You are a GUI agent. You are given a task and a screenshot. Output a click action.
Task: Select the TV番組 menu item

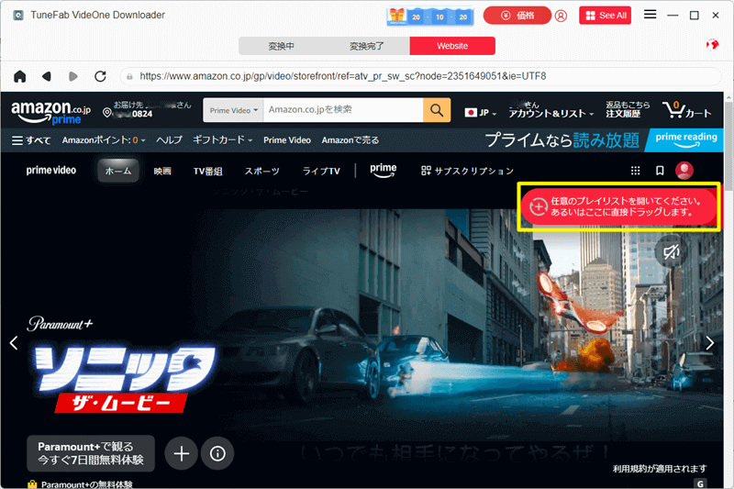(x=208, y=172)
